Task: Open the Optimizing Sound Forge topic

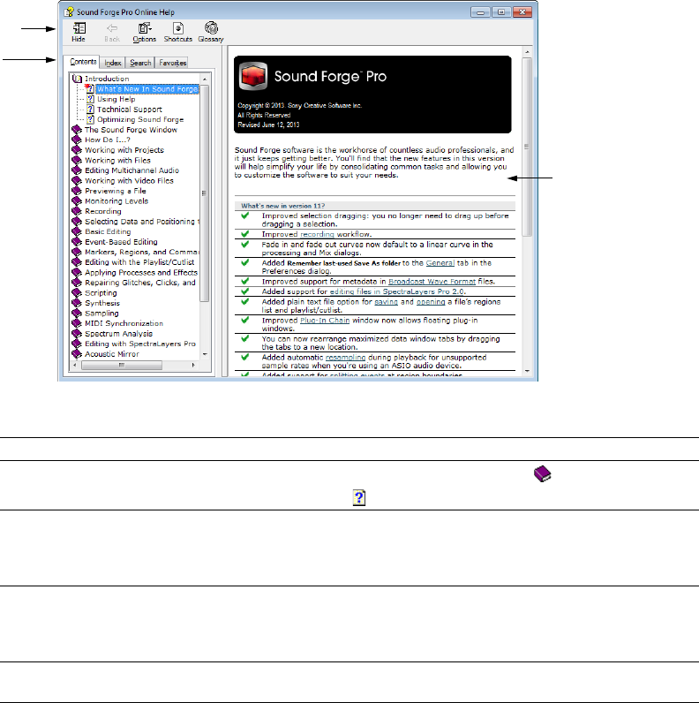Action: (x=140, y=120)
